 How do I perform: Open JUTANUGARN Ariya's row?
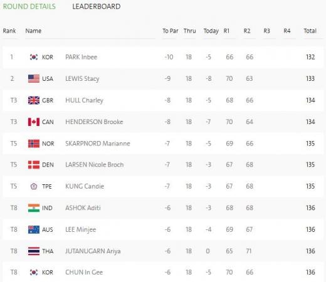163,251
